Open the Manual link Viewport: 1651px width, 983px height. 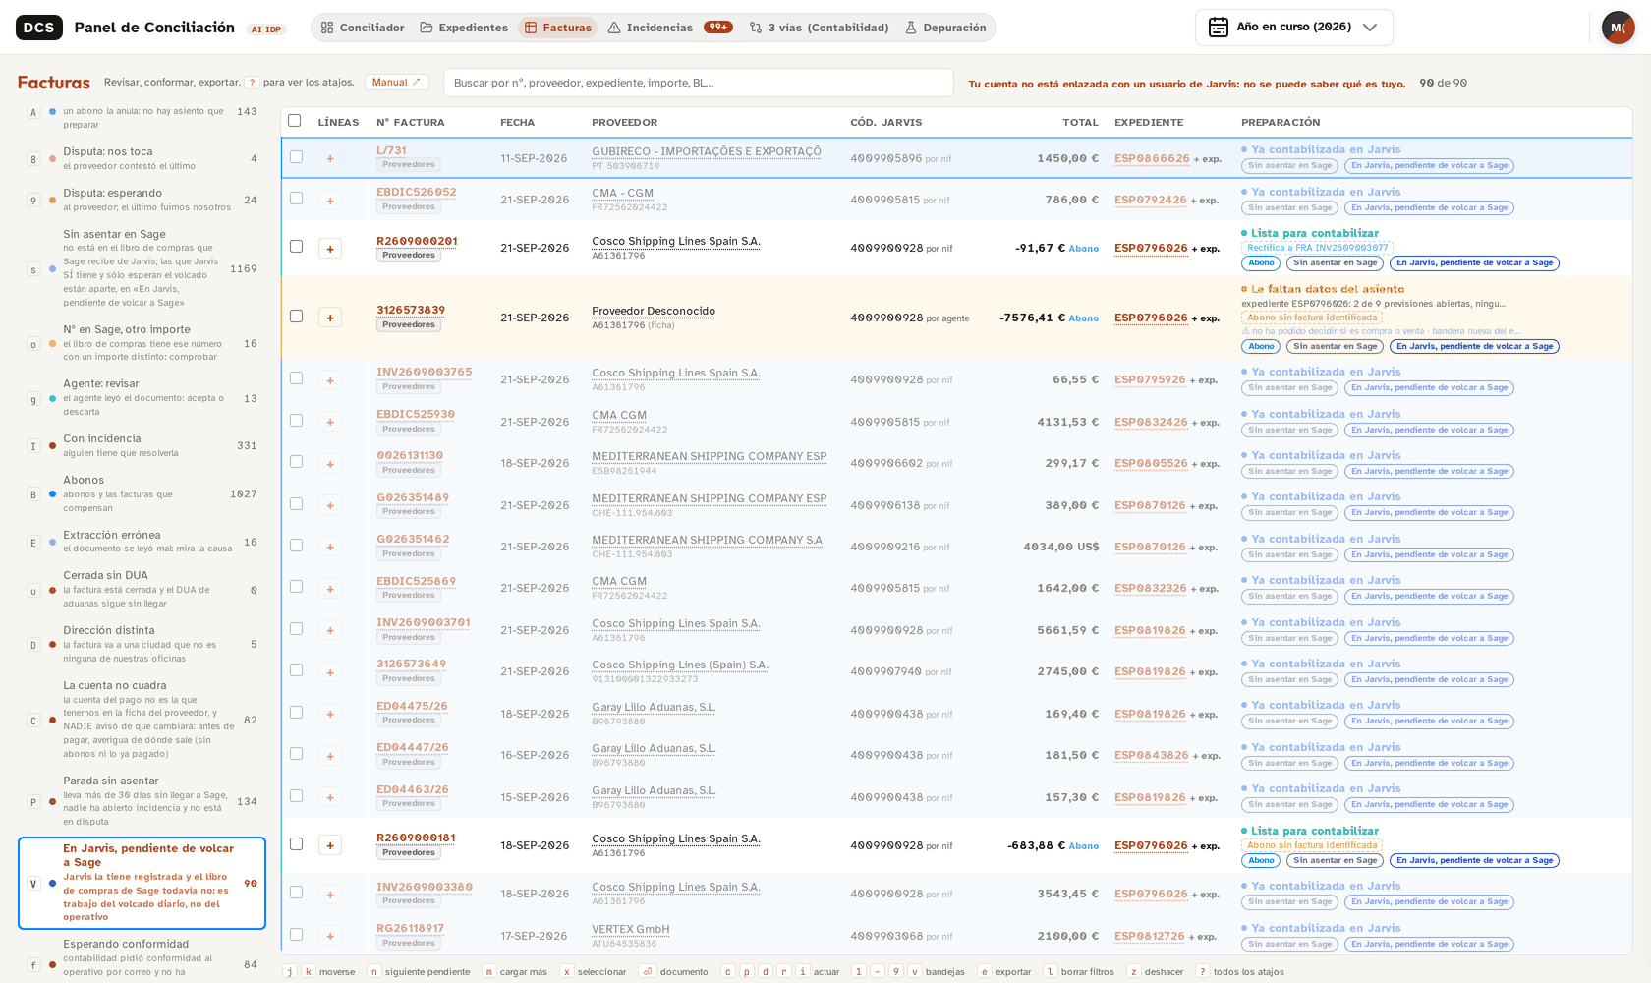point(396,83)
